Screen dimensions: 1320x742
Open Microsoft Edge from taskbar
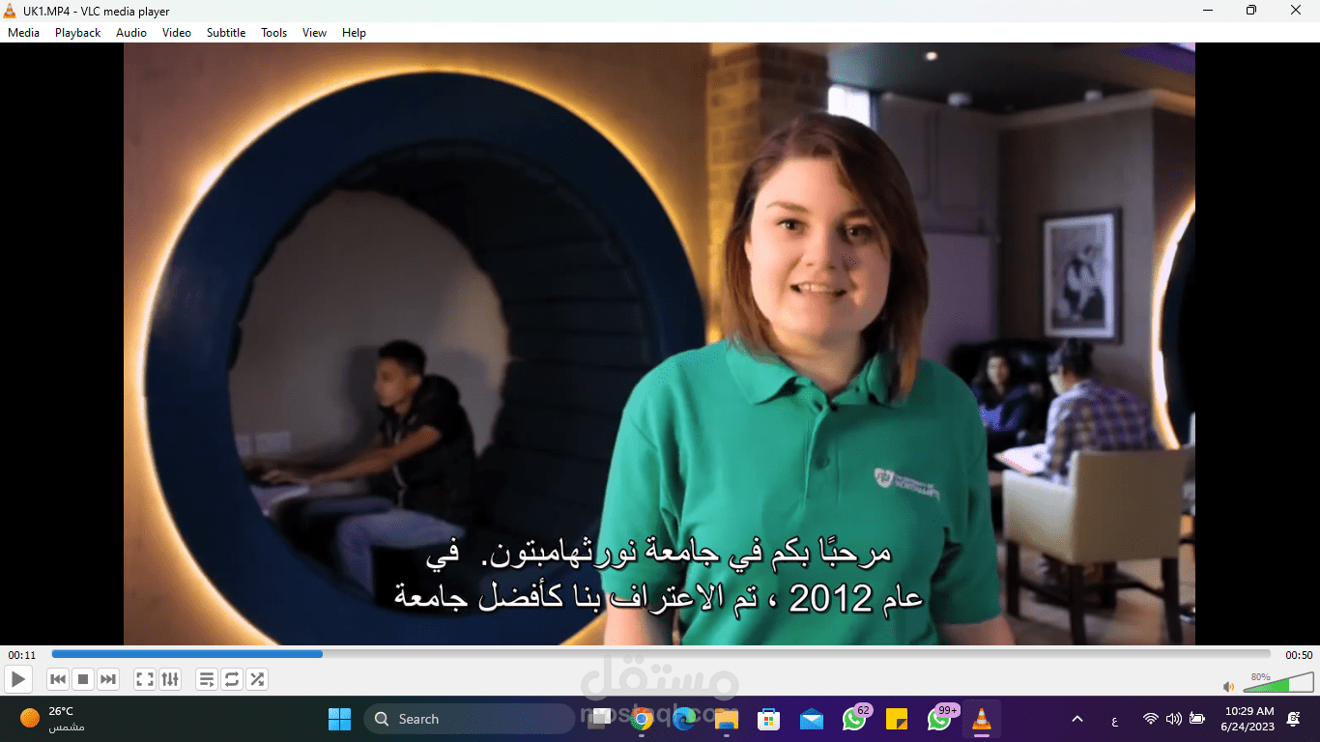pyautogui.click(x=684, y=719)
